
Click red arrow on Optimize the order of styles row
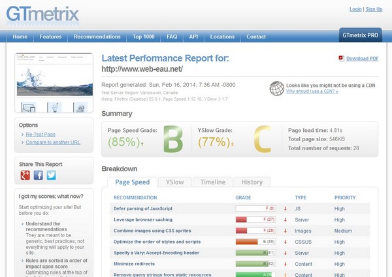(x=286, y=242)
